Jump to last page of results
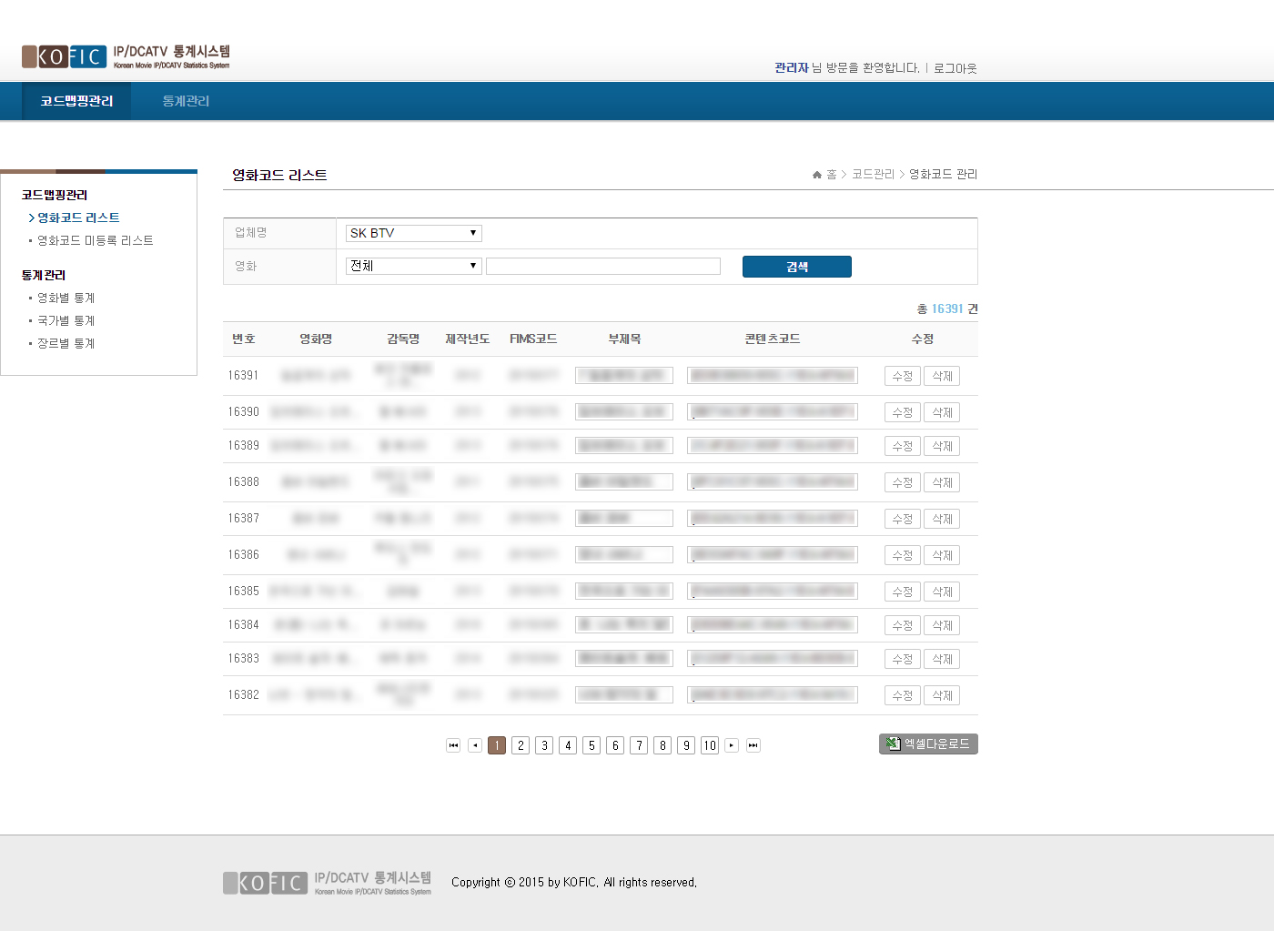Viewport: 1274px width, 931px height. tap(753, 745)
